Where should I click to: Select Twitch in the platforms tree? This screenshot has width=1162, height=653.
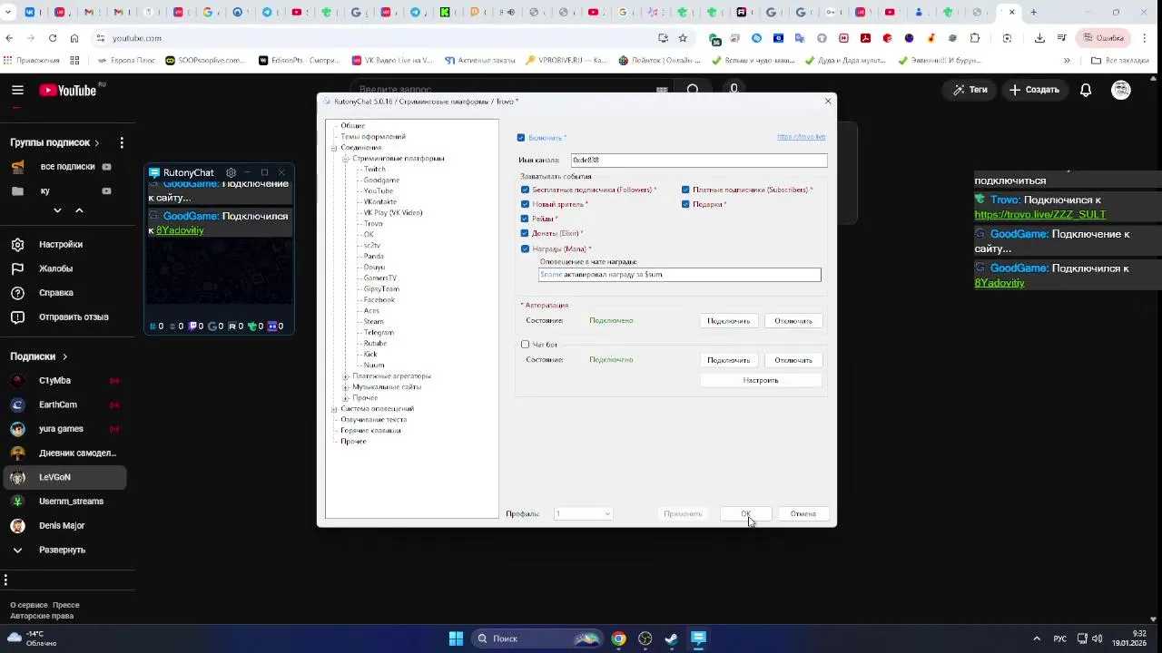374,170
